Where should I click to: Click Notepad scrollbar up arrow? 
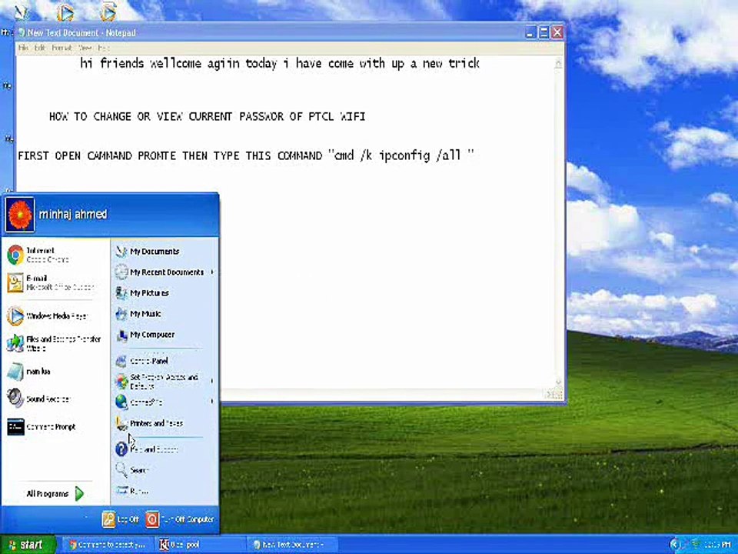[x=559, y=63]
